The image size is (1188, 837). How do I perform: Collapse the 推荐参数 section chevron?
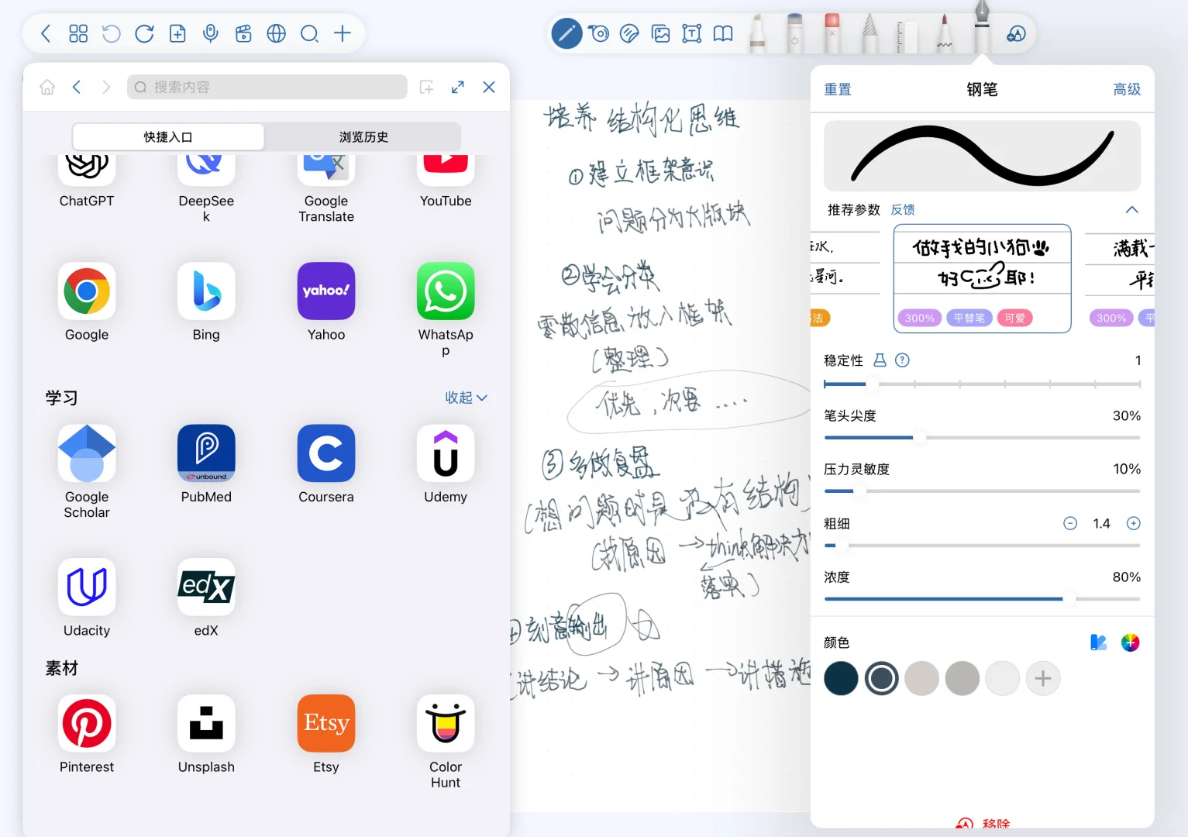pyautogui.click(x=1131, y=210)
